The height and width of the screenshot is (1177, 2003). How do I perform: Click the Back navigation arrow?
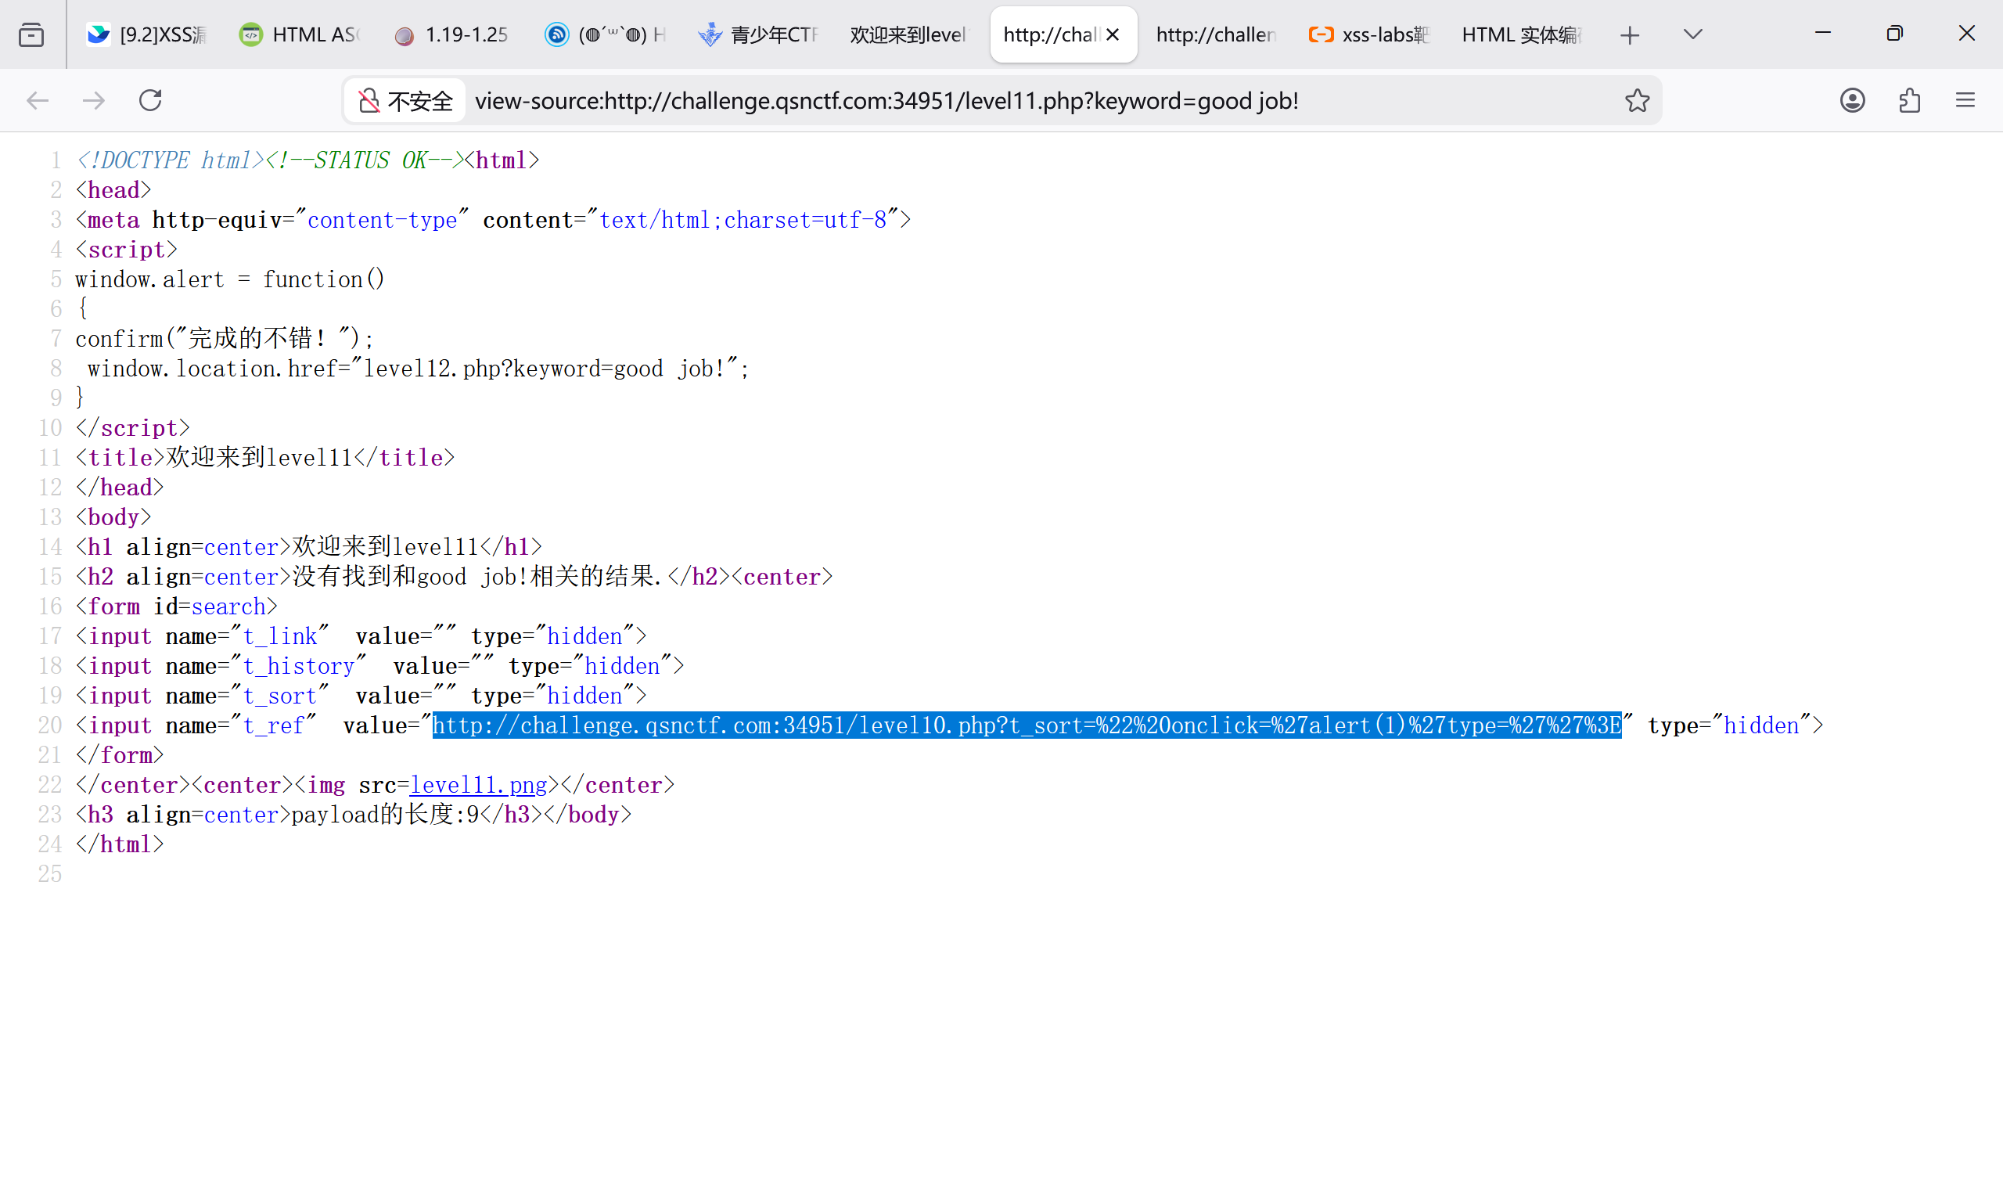pos(38,100)
